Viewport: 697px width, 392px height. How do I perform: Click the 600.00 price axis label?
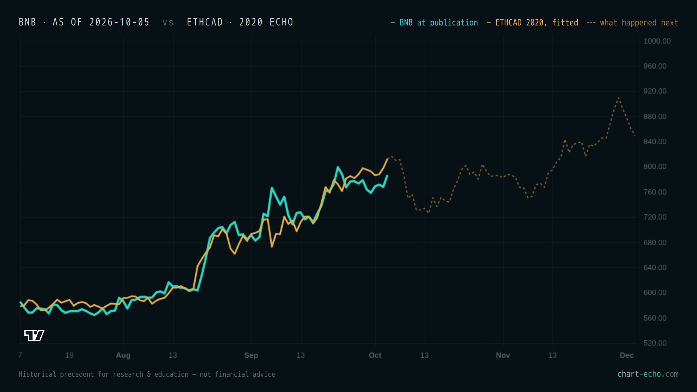coord(655,292)
